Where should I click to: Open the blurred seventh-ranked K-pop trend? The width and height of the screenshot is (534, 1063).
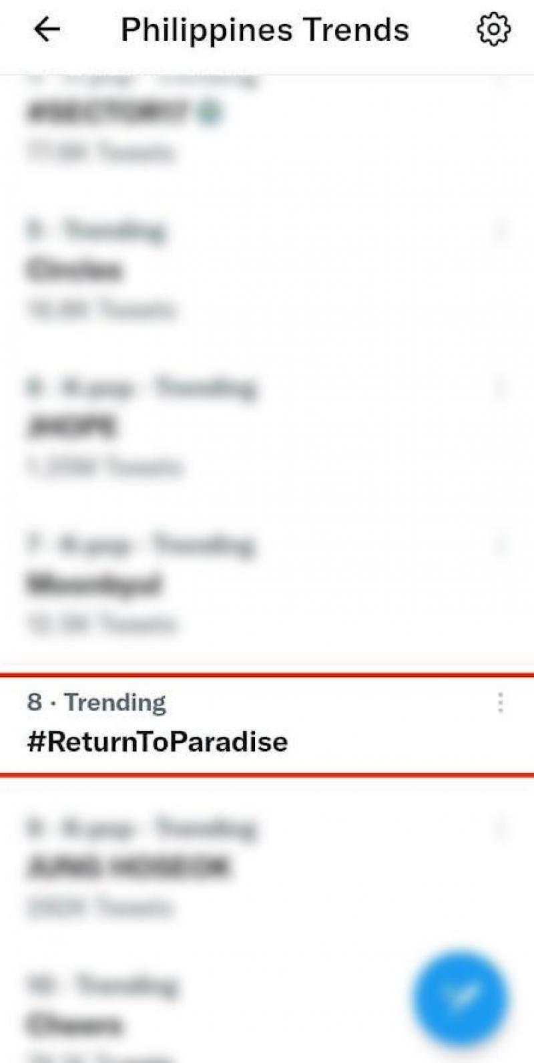(x=95, y=584)
